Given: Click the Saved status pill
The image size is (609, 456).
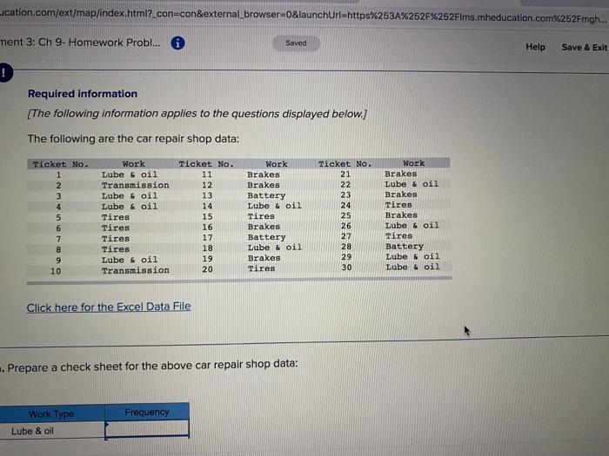Looking at the screenshot, I should pos(296,43).
